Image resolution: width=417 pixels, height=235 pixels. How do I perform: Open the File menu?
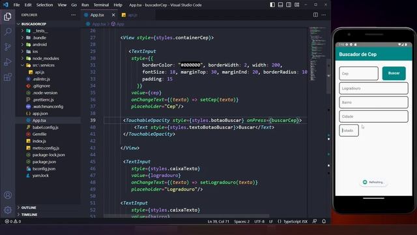(16, 5)
